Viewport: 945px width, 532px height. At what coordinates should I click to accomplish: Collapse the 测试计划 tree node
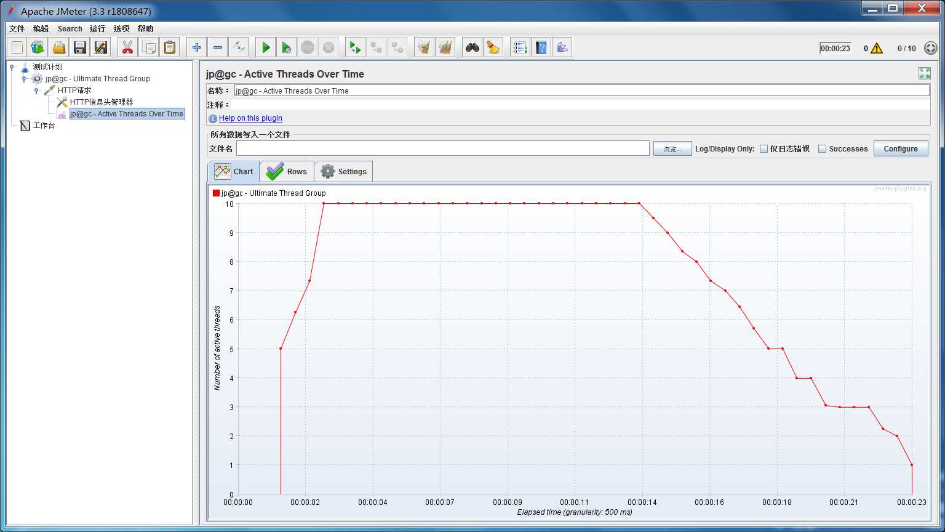(x=12, y=66)
